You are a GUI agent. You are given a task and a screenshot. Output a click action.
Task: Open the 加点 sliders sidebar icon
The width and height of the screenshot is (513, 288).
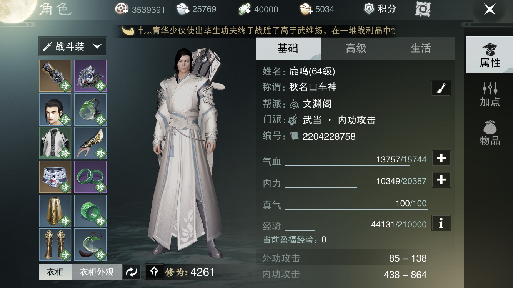coord(490,94)
